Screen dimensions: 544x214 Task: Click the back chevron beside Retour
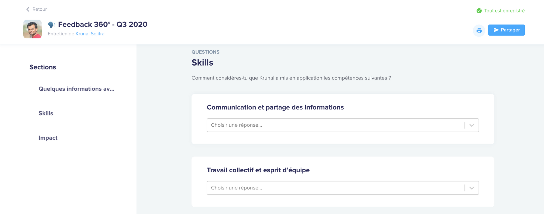(x=28, y=10)
